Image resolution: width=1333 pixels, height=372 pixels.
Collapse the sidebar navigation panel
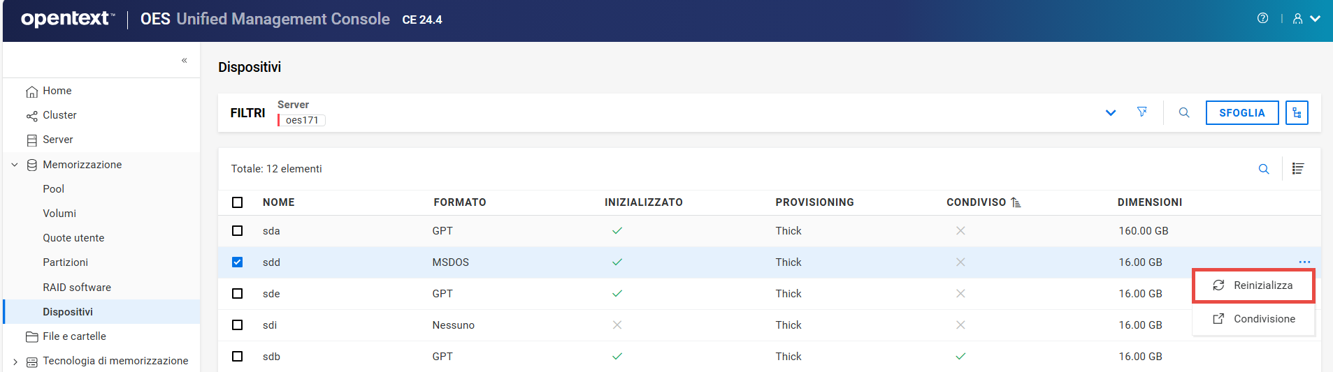point(185,60)
